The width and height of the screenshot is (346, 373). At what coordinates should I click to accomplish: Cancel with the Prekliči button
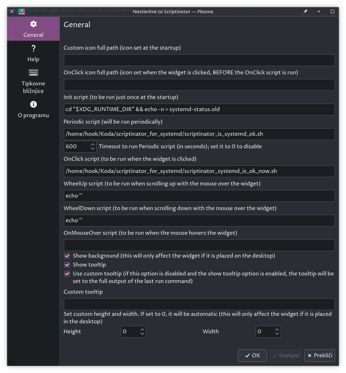click(320, 355)
